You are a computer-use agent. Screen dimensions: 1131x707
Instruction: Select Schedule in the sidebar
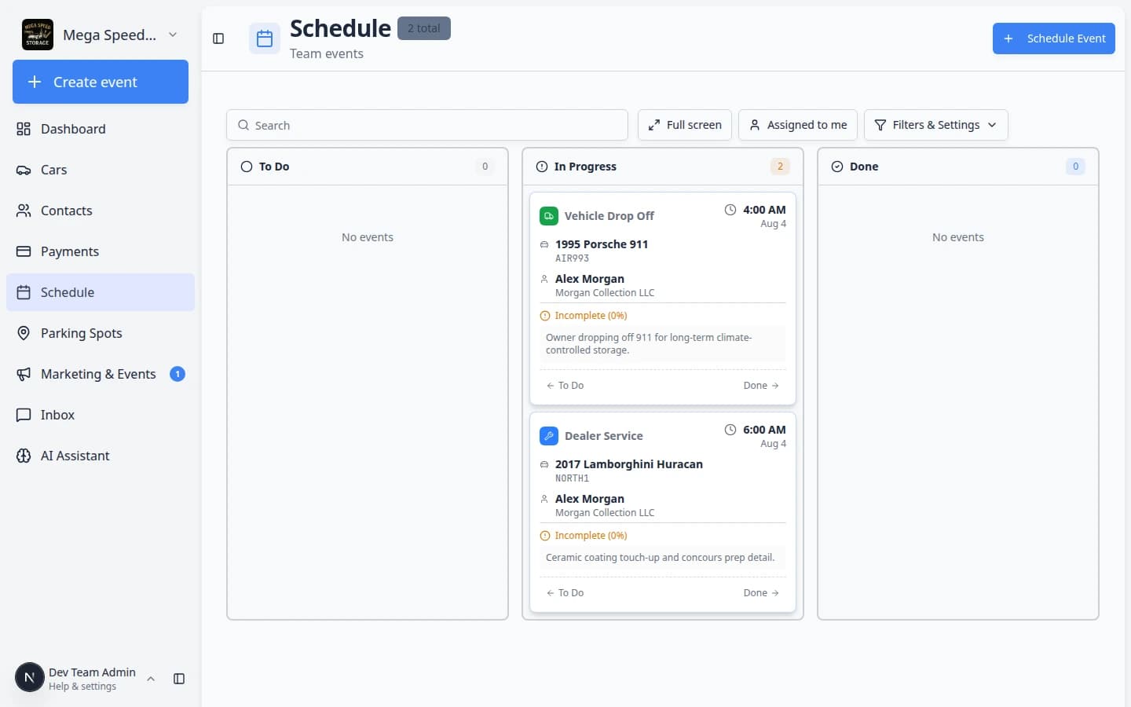click(101, 292)
